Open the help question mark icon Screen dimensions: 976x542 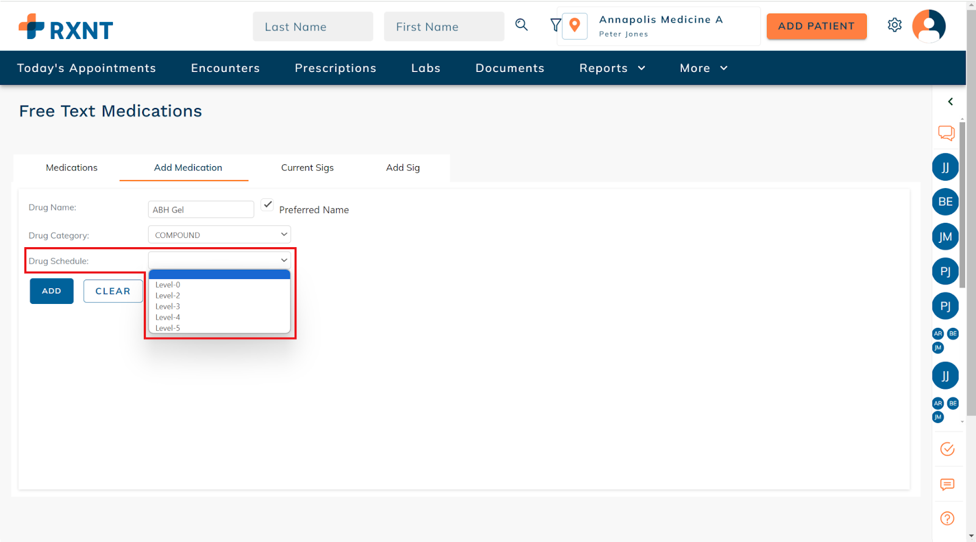pos(947,518)
